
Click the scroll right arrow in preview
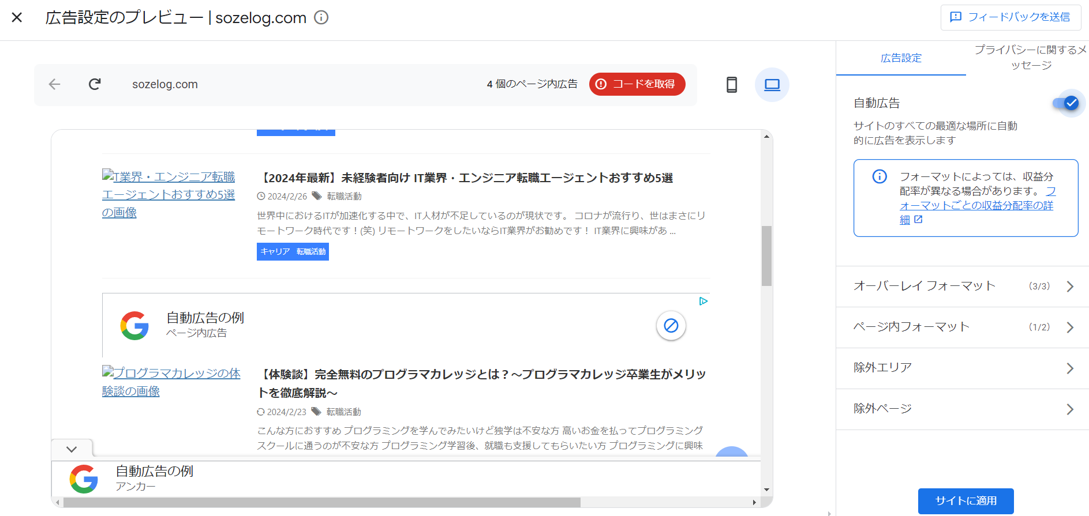(754, 503)
